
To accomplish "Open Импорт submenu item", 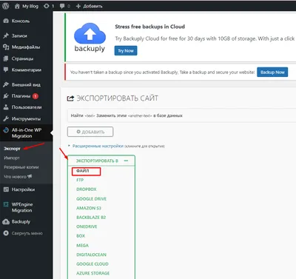I will (12, 158).
